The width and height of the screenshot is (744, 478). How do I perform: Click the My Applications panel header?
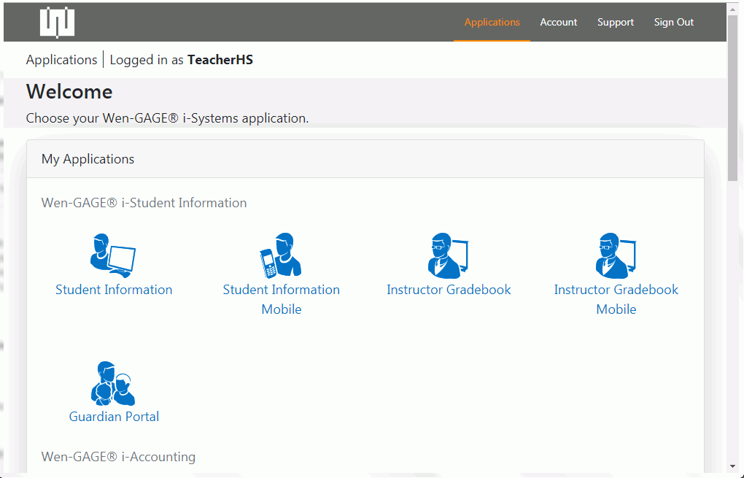tap(365, 159)
